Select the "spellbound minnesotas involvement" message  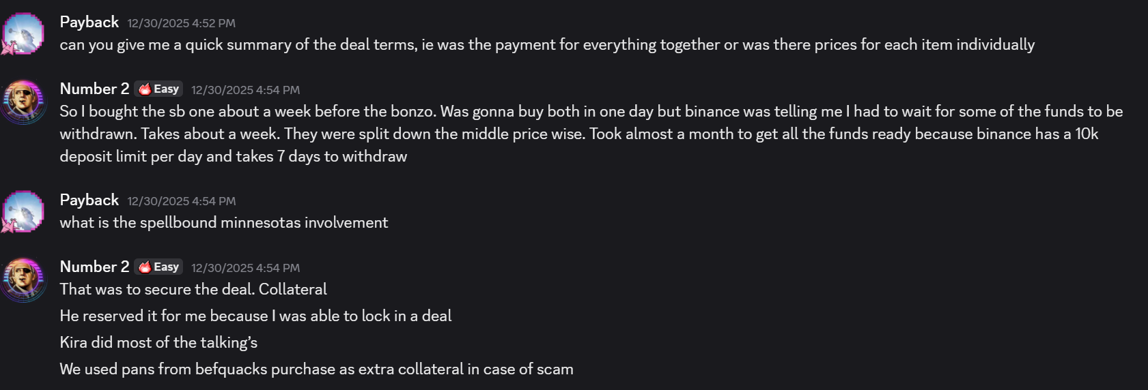click(x=223, y=223)
